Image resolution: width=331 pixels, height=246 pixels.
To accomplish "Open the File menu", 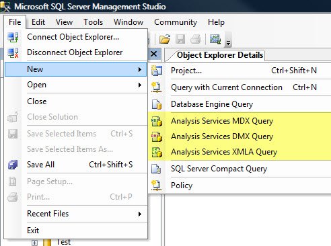I will [x=15, y=22].
